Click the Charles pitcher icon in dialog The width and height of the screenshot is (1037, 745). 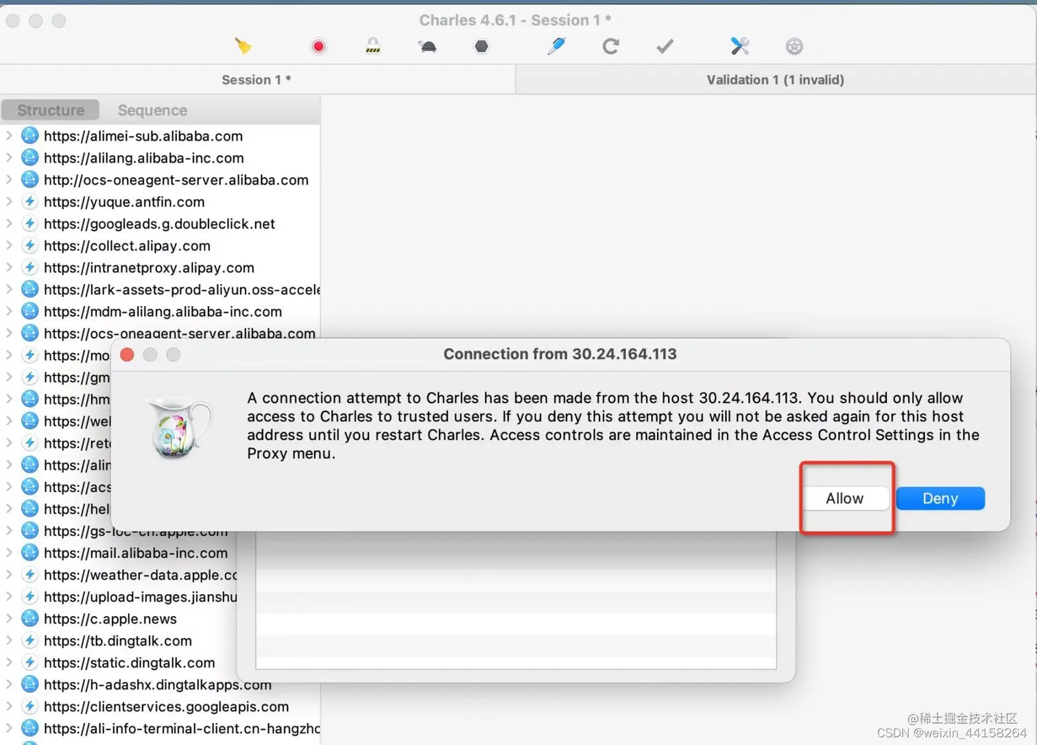[180, 429]
